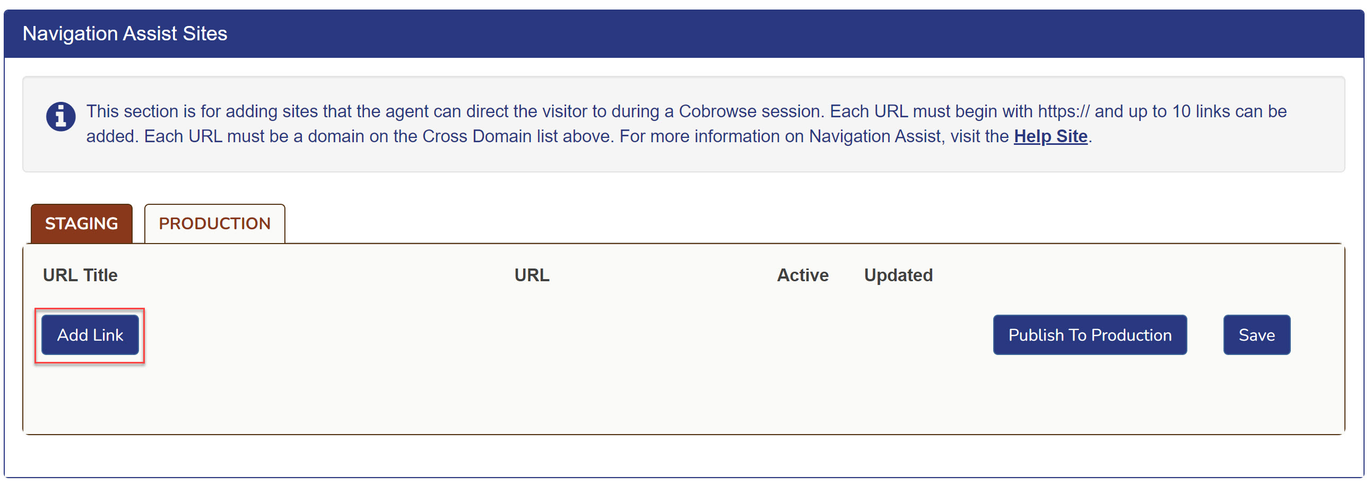
Task: Click Publish To Production button
Action: click(x=1089, y=335)
